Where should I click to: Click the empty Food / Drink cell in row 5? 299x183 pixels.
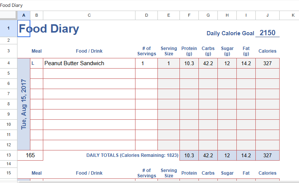tap(89, 74)
